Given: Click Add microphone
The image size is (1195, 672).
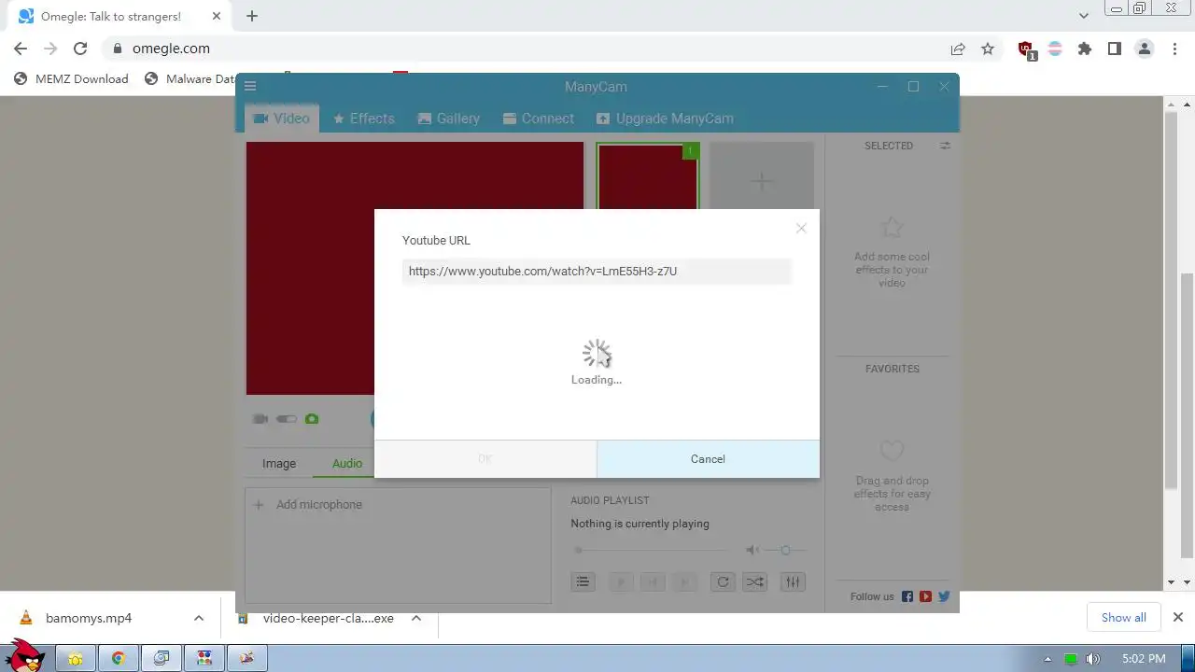Looking at the screenshot, I should click(310, 505).
